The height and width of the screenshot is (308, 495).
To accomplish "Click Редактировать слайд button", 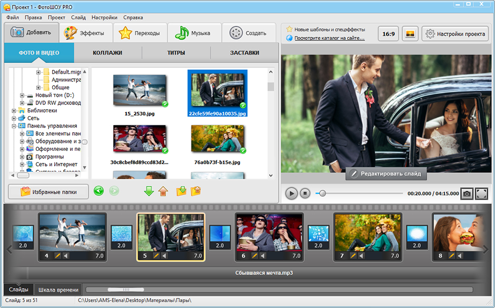I will pyautogui.click(x=386, y=173).
